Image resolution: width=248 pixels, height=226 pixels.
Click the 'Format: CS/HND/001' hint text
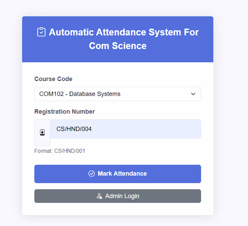60,151
